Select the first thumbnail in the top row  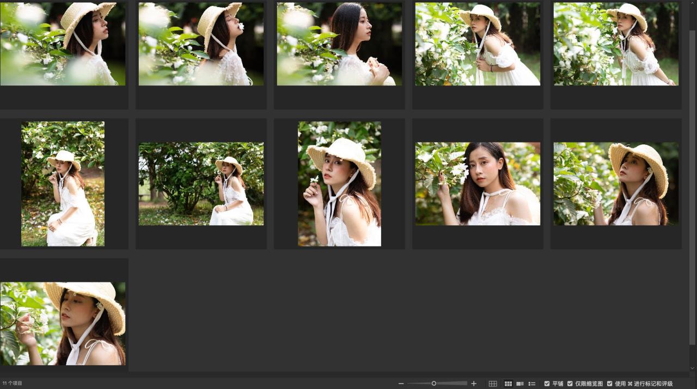tap(63, 44)
